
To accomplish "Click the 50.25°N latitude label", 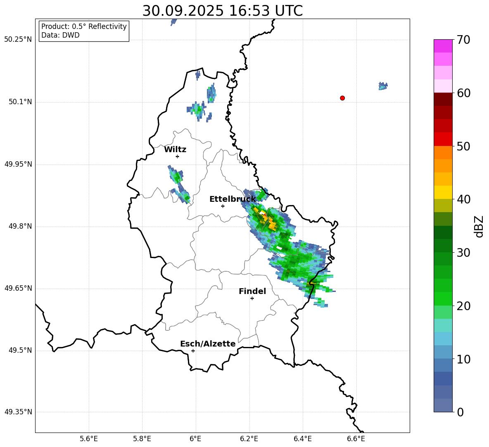I will pos(18,40).
